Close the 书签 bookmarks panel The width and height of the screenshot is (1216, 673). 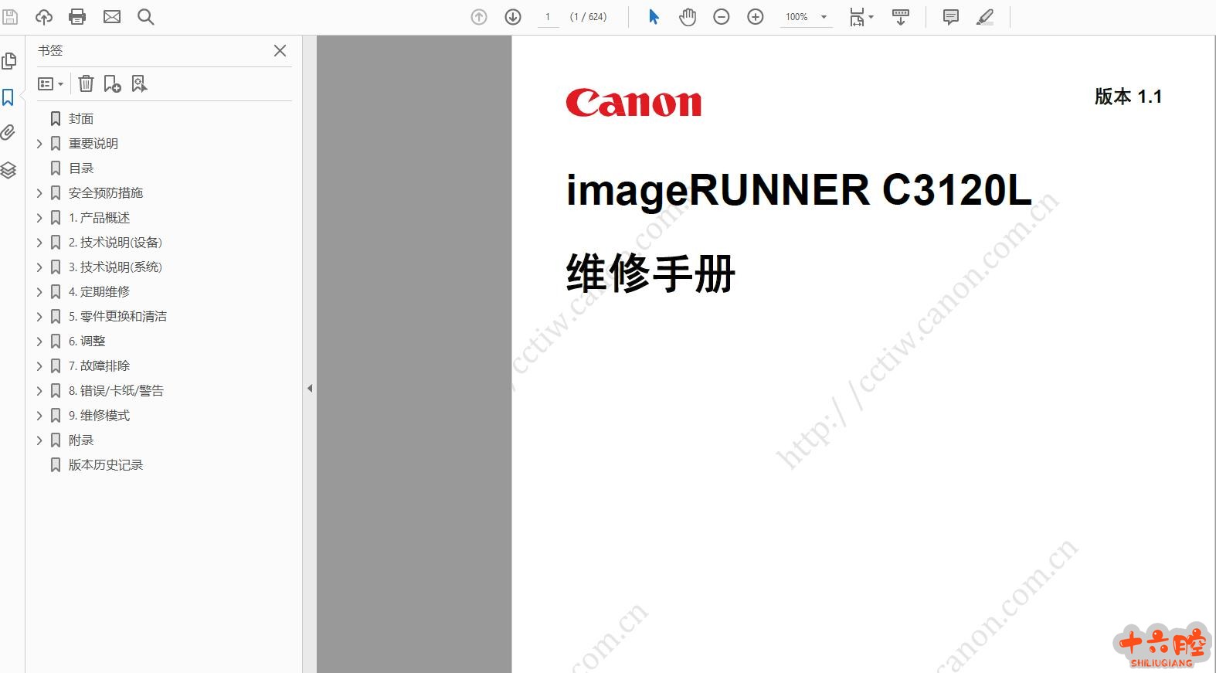tap(280, 50)
